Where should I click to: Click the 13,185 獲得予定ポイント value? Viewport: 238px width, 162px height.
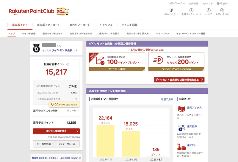(x=71, y=123)
